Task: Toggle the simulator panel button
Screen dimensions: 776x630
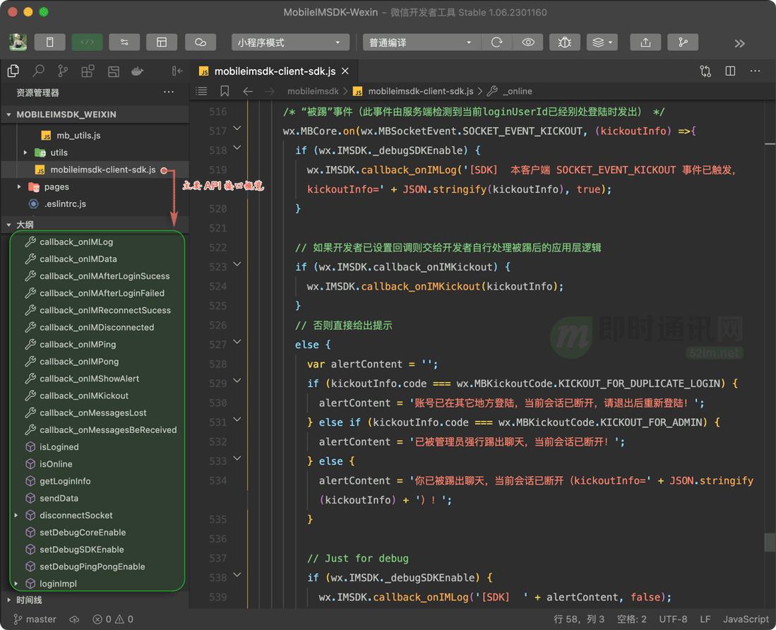Action: 49,42
